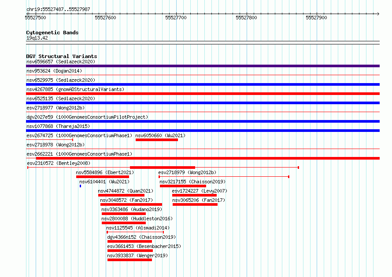Click the esv2718978 (Wong2012b) label
The image size is (392, 277).
click(x=55, y=145)
